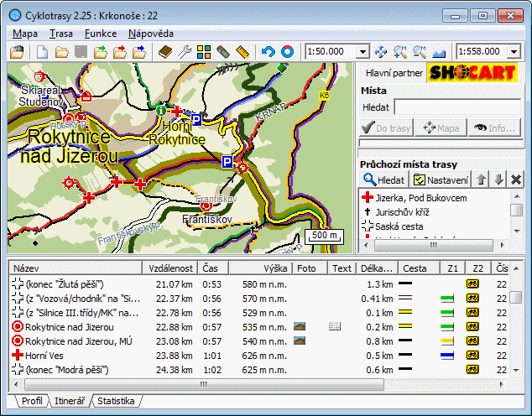The height and width of the screenshot is (416, 532).
Task: Click the four-arrow map pan icon
Action: coord(381,52)
